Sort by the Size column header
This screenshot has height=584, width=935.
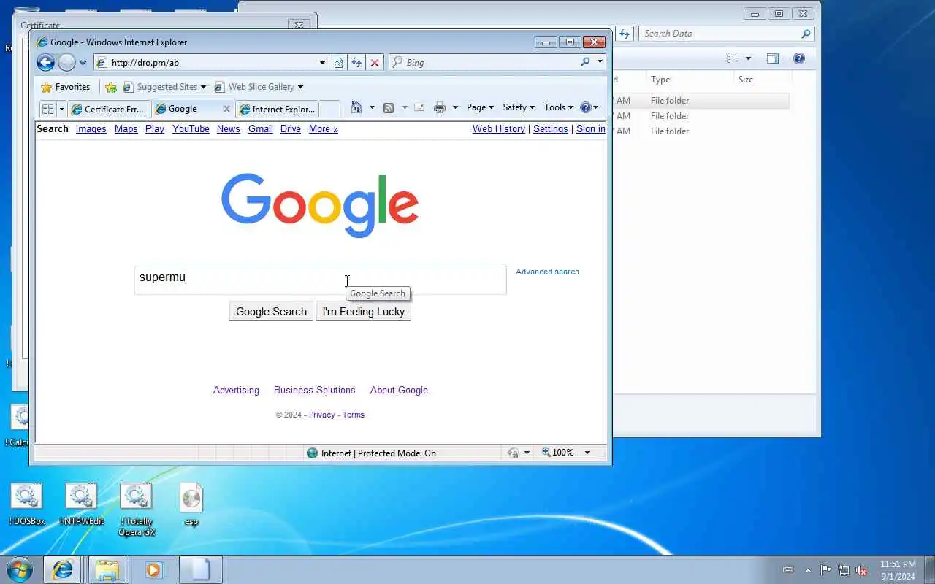(763, 80)
